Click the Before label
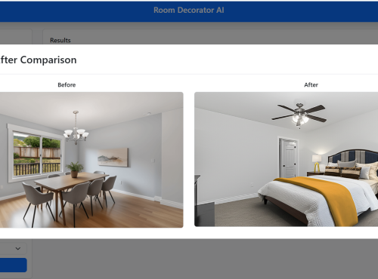 (67, 84)
